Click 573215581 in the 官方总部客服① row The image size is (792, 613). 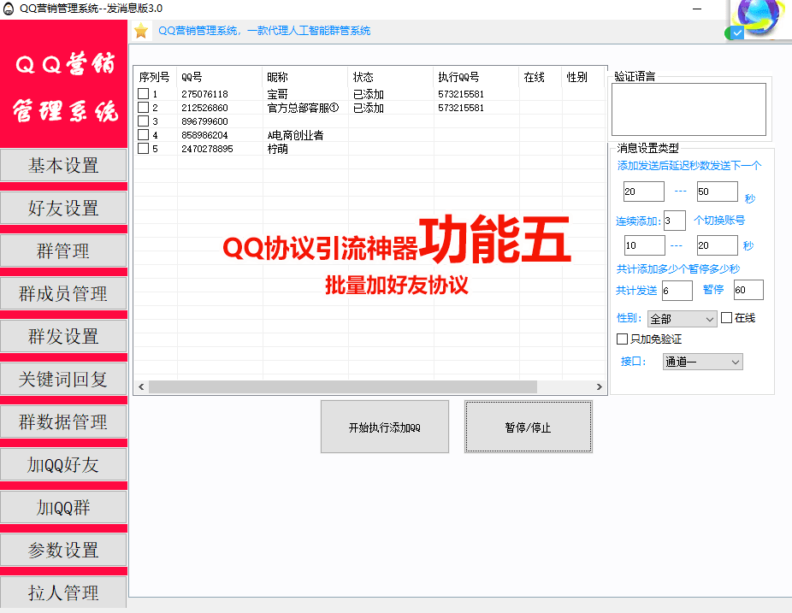[461, 108]
